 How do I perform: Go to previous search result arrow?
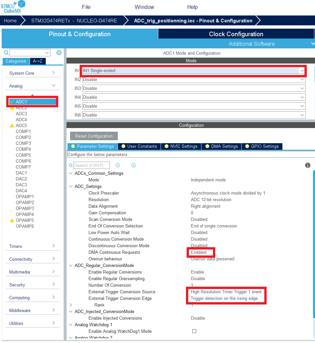[118, 165]
